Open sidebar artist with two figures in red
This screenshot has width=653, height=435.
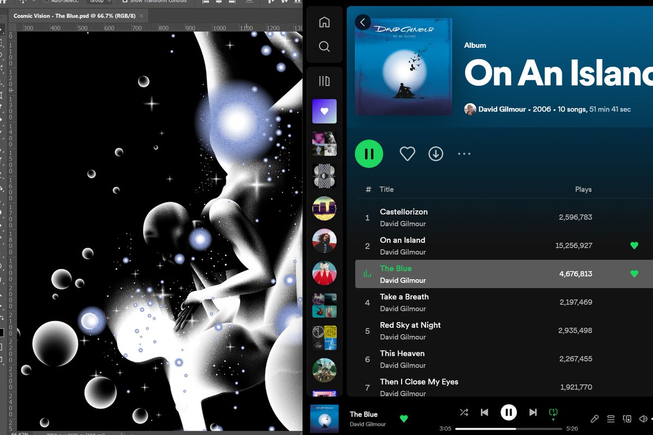pos(324,273)
